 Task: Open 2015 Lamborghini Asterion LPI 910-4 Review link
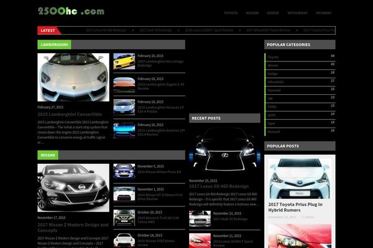pyautogui.click(x=161, y=133)
